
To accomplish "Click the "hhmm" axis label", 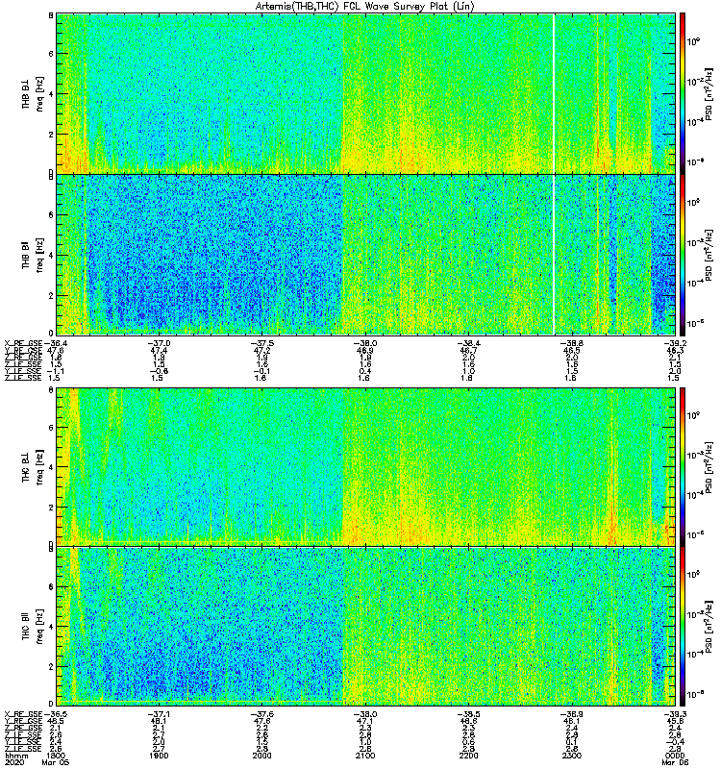I will pos(15,756).
